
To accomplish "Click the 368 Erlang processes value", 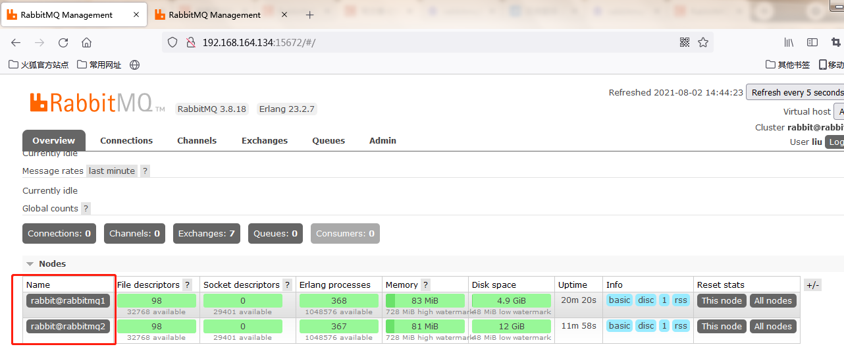I will tap(339, 300).
